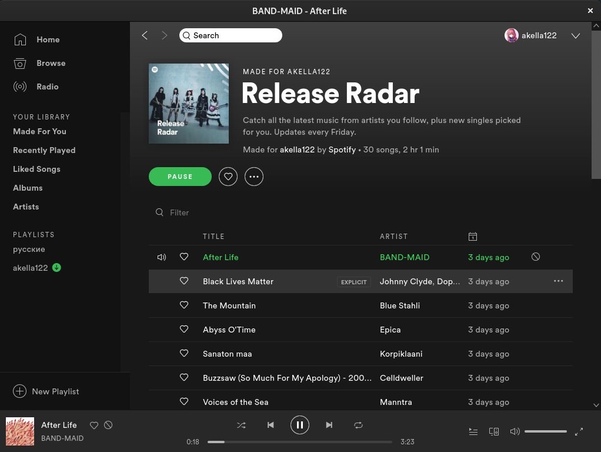
Task: Click the green PAUSE button
Action: point(180,177)
